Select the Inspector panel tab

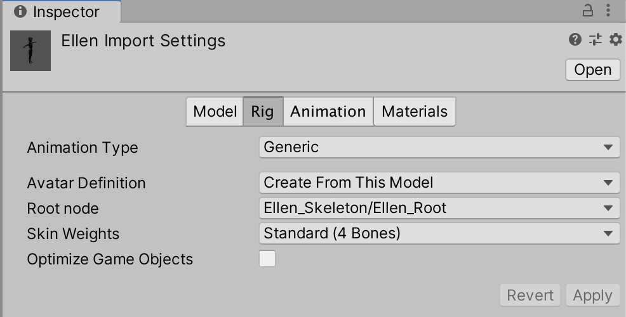(60, 11)
